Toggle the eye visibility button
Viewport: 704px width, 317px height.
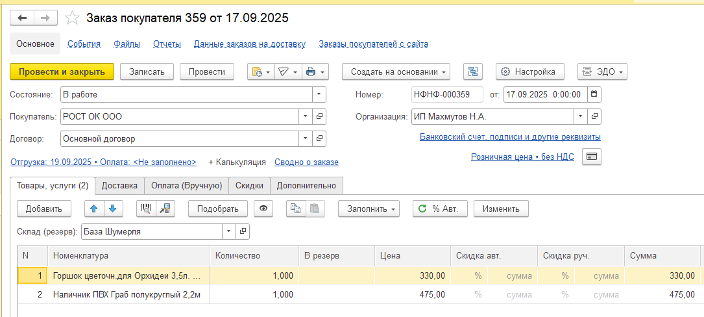pos(263,209)
